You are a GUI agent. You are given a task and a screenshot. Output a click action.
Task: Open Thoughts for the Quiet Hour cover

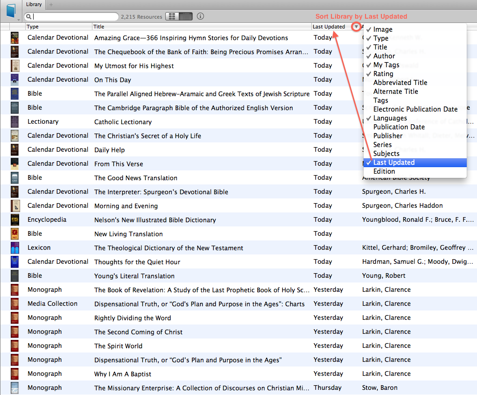[14, 262]
